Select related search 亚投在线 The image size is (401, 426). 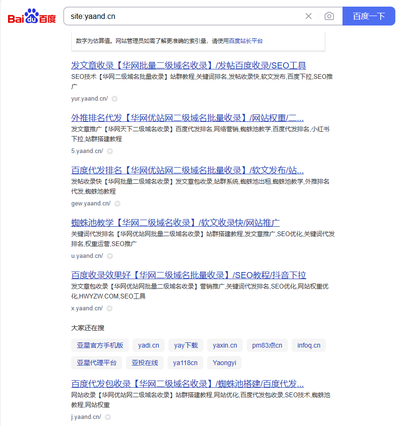point(145,363)
